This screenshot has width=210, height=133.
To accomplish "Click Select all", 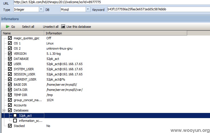I will [x=28, y=27].
